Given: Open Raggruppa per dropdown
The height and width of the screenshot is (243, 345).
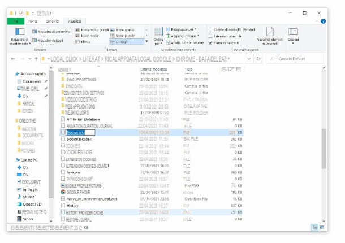Looking at the screenshot, I should tap(181, 29).
